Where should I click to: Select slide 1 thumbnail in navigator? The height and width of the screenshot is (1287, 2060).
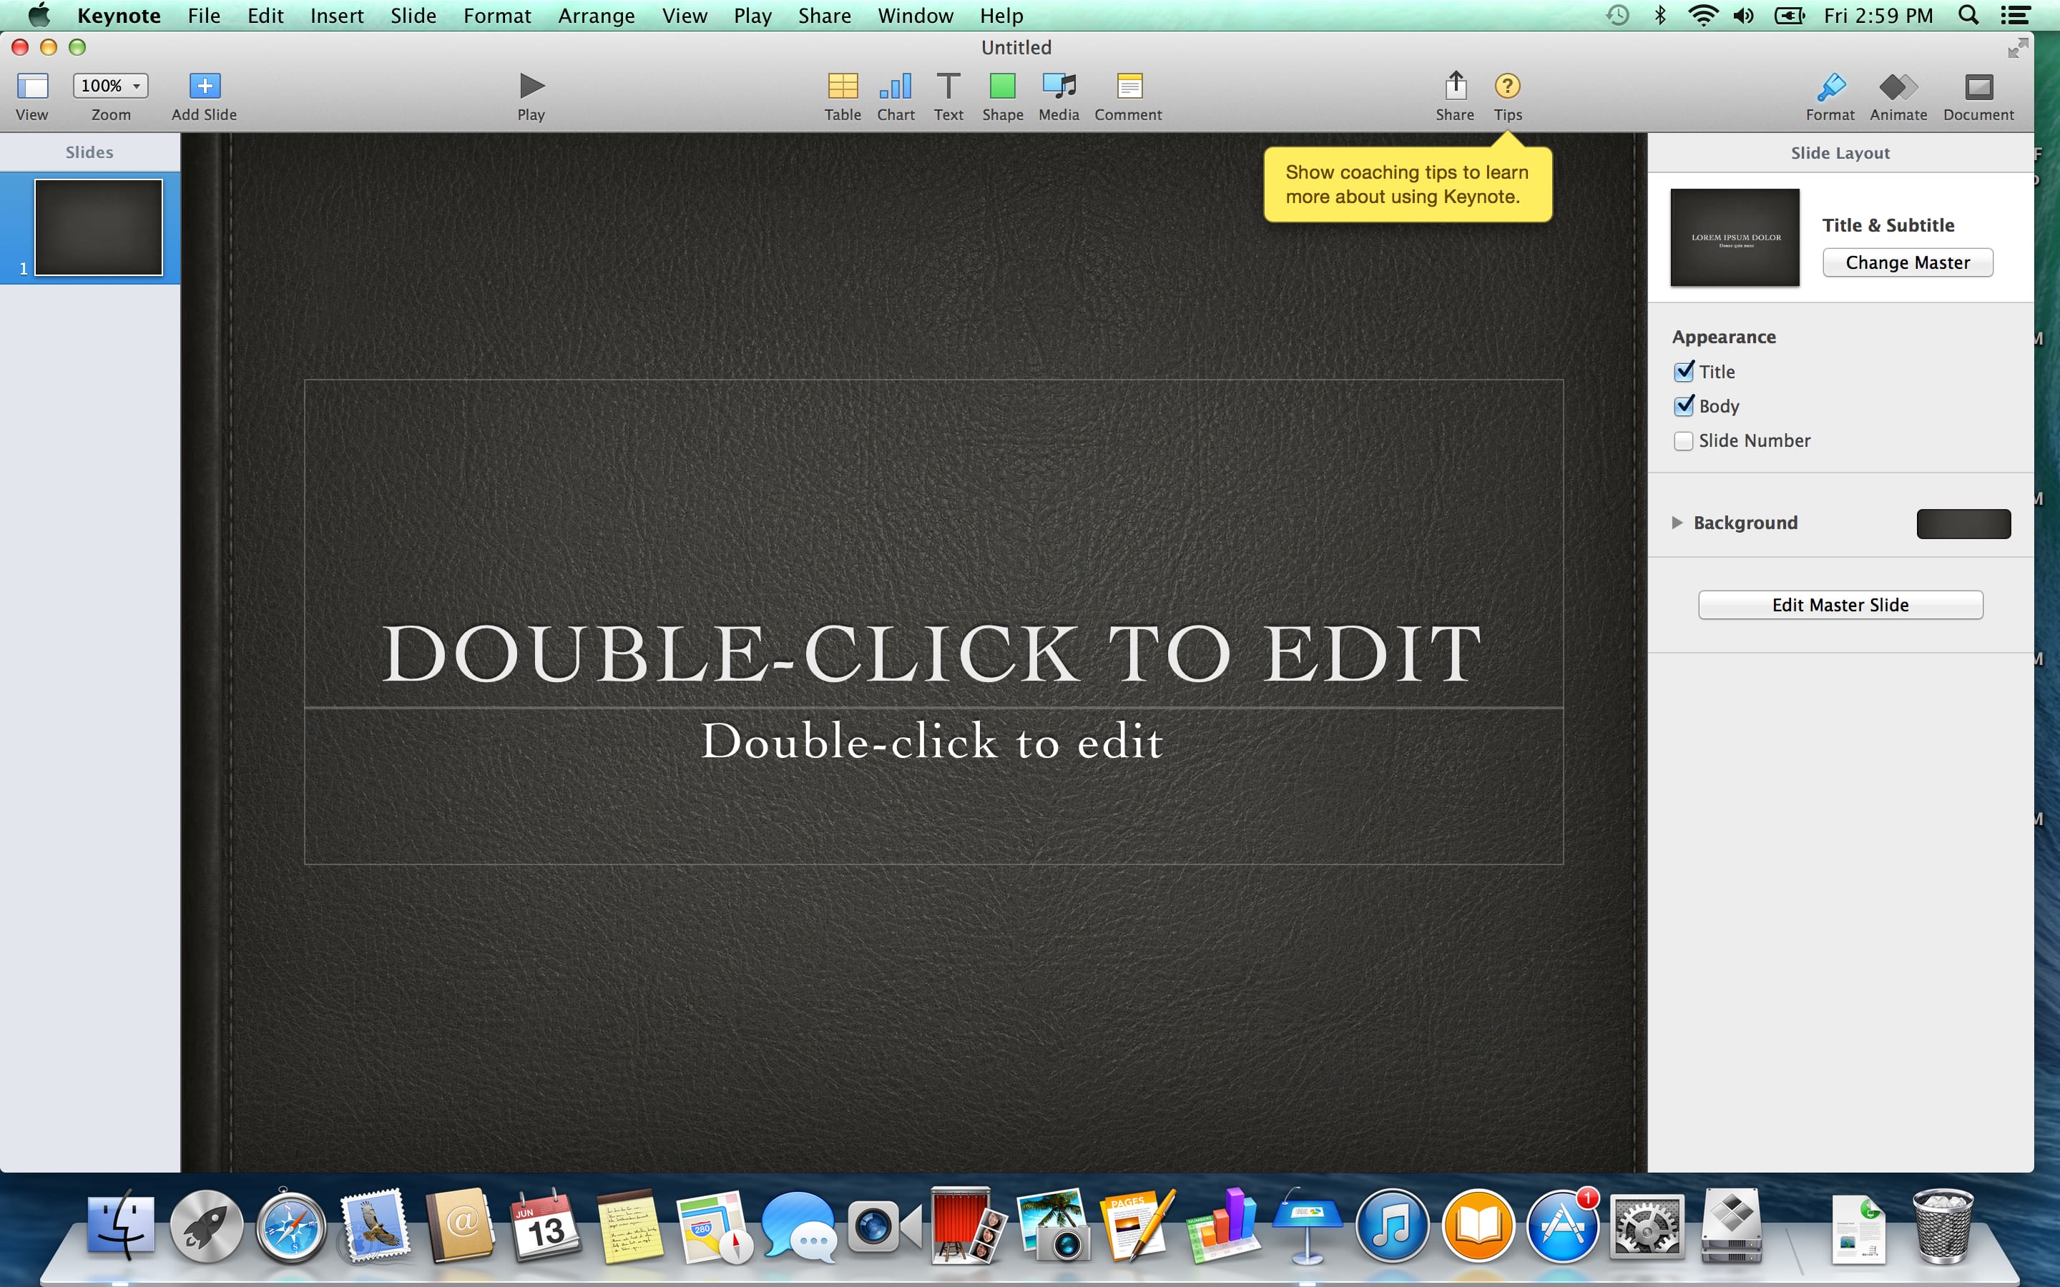pyautogui.click(x=98, y=227)
